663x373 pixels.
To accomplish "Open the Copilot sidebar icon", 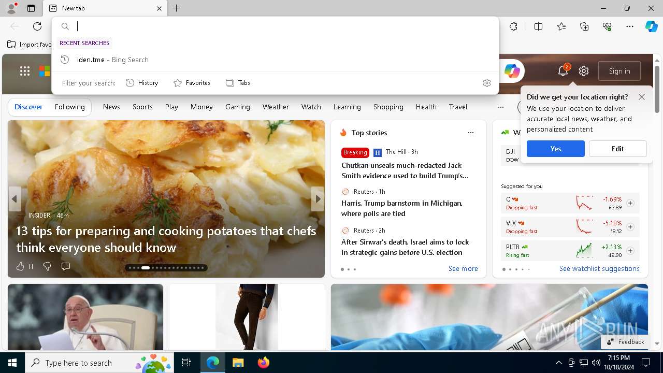I will tap(652, 26).
